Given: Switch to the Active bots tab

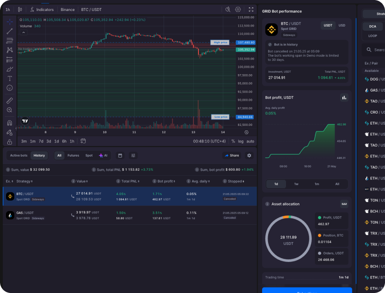Looking at the screenshot, I should click(18, 156).
